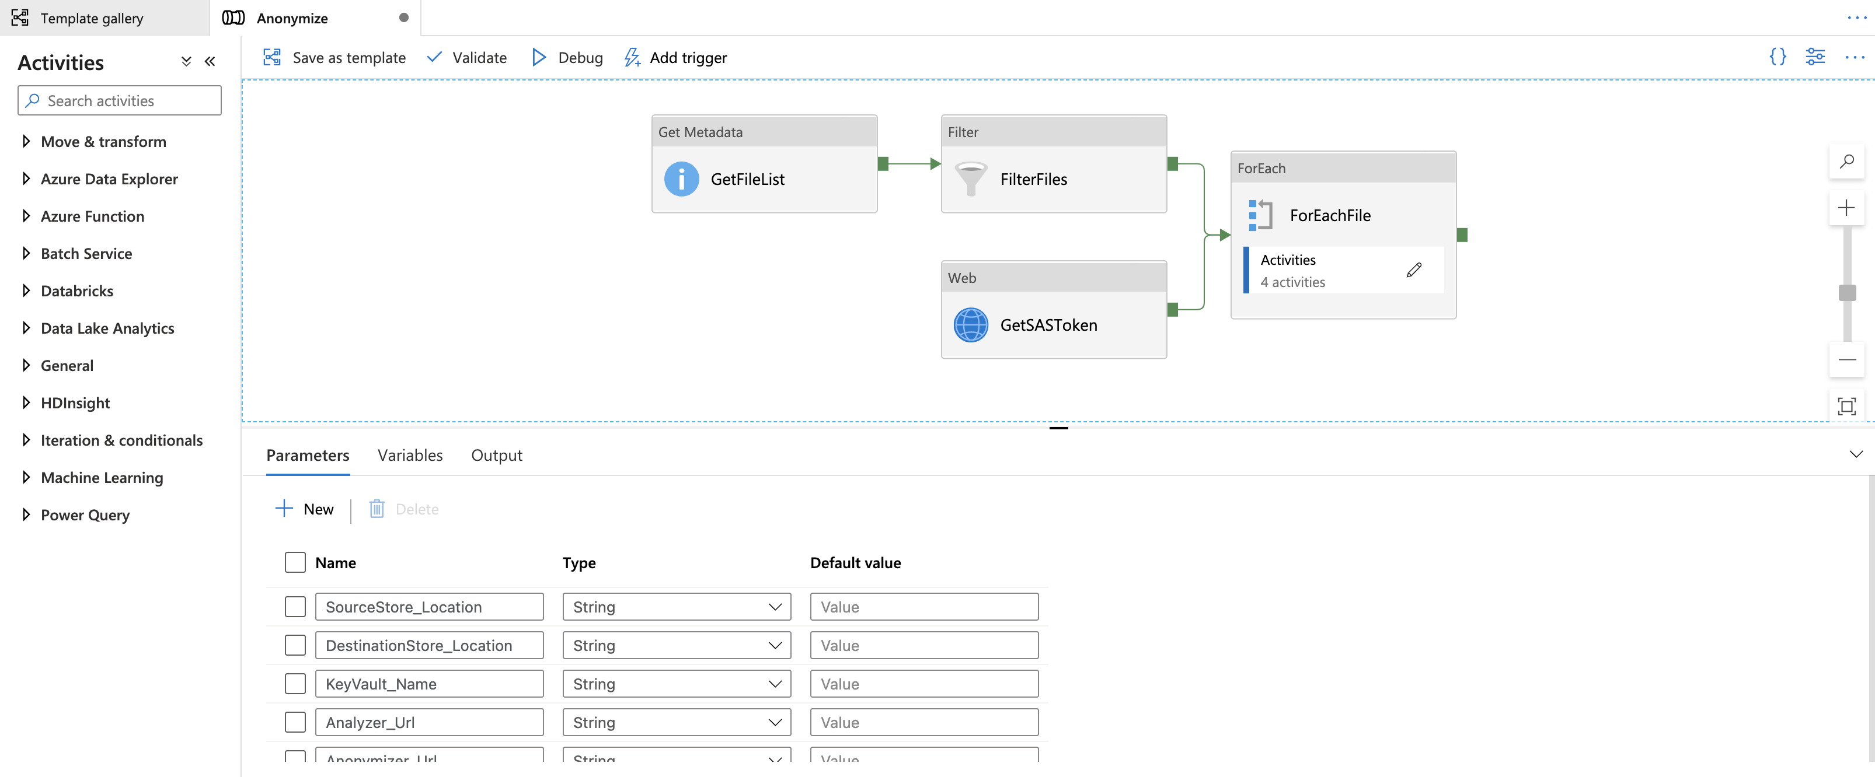1875x777 pixels.
Task: Click the Validate checkmark icon
Action: click(434, 57)
